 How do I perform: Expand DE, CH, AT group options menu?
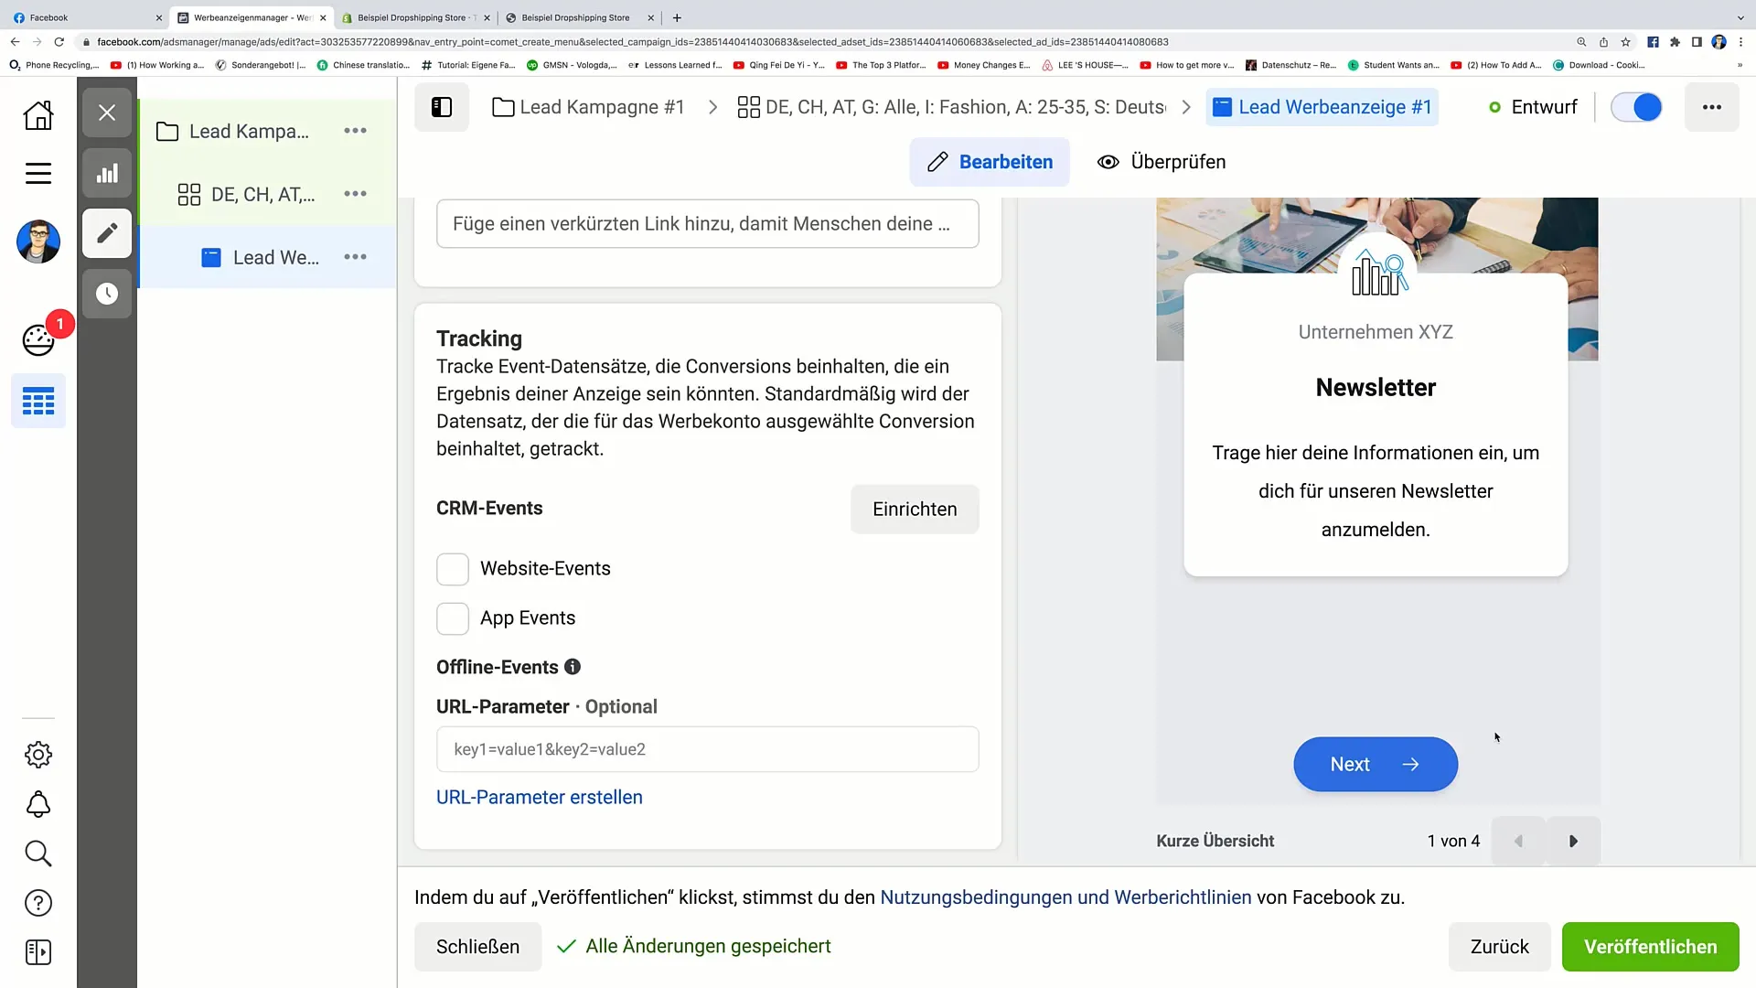point(357,194)
